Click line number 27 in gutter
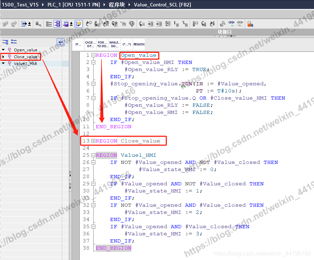The height and width of the screenshot is (260, 314). pyautogui.click(x=86, y=170)
